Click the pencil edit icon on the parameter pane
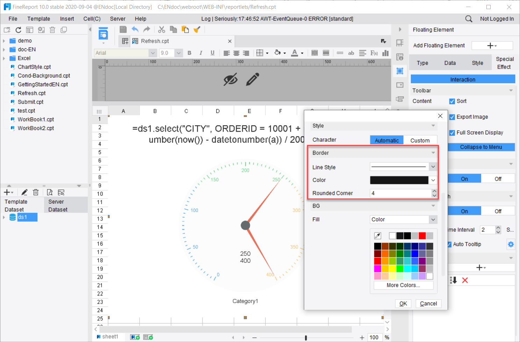520x342 pixels. coord(252,79)
